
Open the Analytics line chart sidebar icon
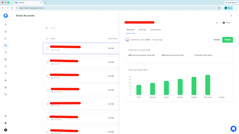point(6,66)
